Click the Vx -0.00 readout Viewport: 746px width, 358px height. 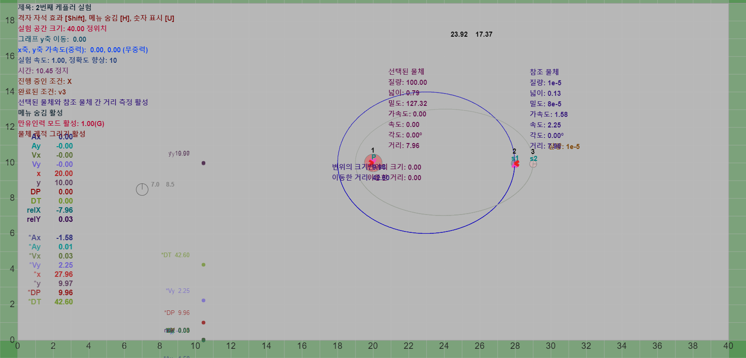(52, 155)
